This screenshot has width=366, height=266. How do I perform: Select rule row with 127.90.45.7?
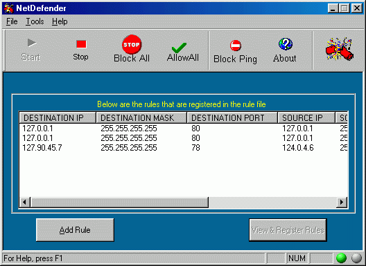tap(183, 148)
